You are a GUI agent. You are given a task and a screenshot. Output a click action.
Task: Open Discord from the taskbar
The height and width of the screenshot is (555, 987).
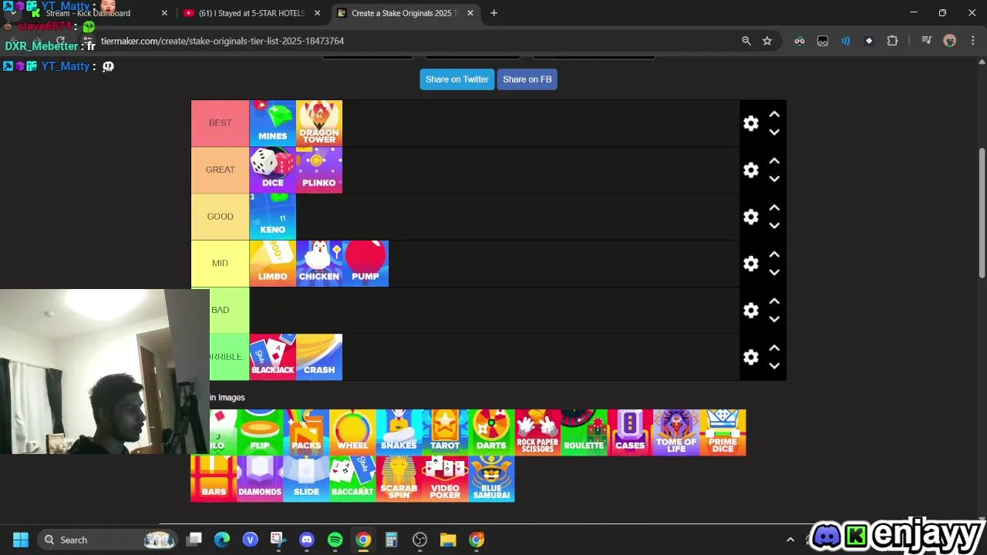coord(307,540)
